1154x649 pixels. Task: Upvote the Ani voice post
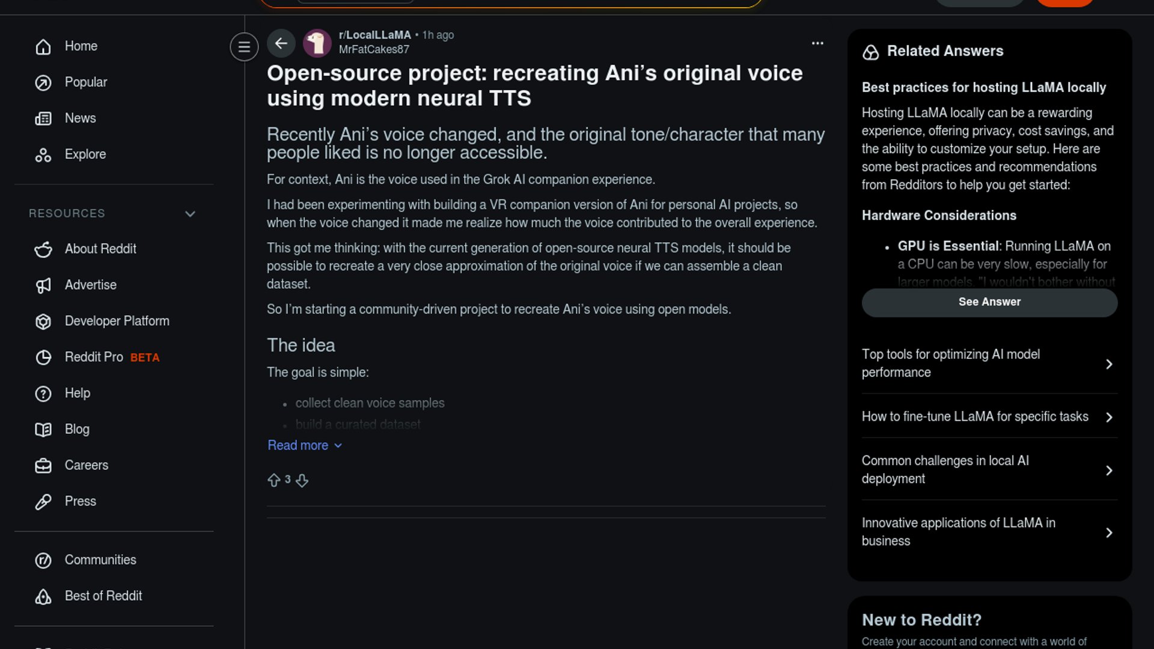274,480
